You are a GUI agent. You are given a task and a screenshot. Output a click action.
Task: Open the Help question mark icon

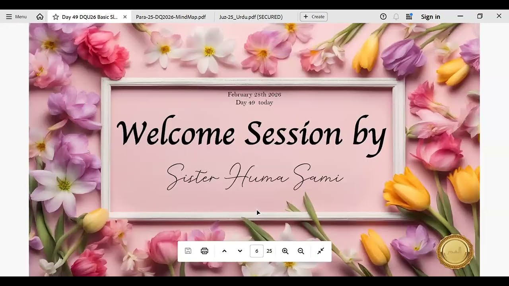383,17
